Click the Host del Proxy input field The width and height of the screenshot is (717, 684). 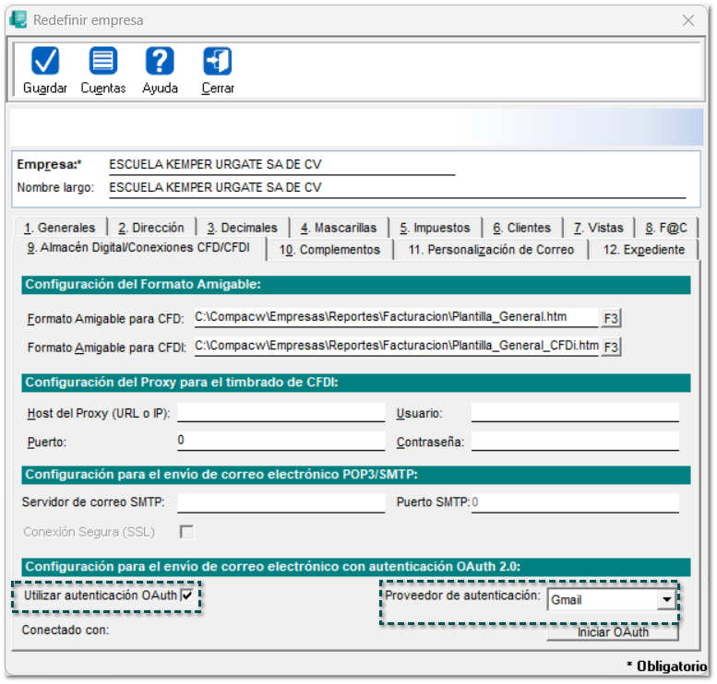coord(281,412)
